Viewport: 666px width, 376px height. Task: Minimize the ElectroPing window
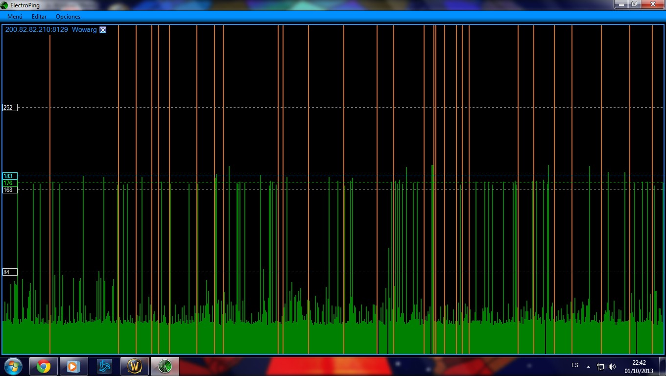point(621,4)
